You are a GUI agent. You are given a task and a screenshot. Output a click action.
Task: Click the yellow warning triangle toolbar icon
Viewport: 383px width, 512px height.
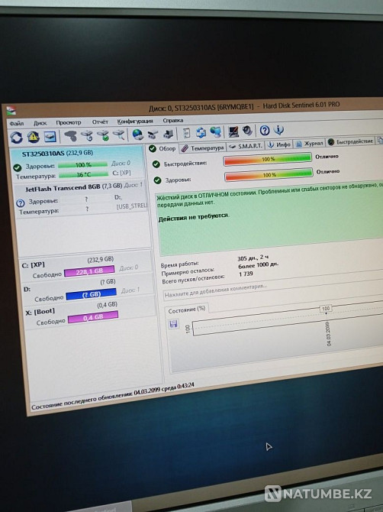[34, 137]
